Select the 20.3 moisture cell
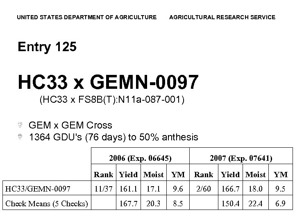Image resolution: width=295 pixels, height=221 pixels. [153, 203]
